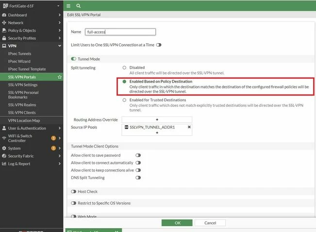The height and width of the screenshot is (232, 316).
Task: Enable Allow client to keep connections alive
Action: [138, 170]
